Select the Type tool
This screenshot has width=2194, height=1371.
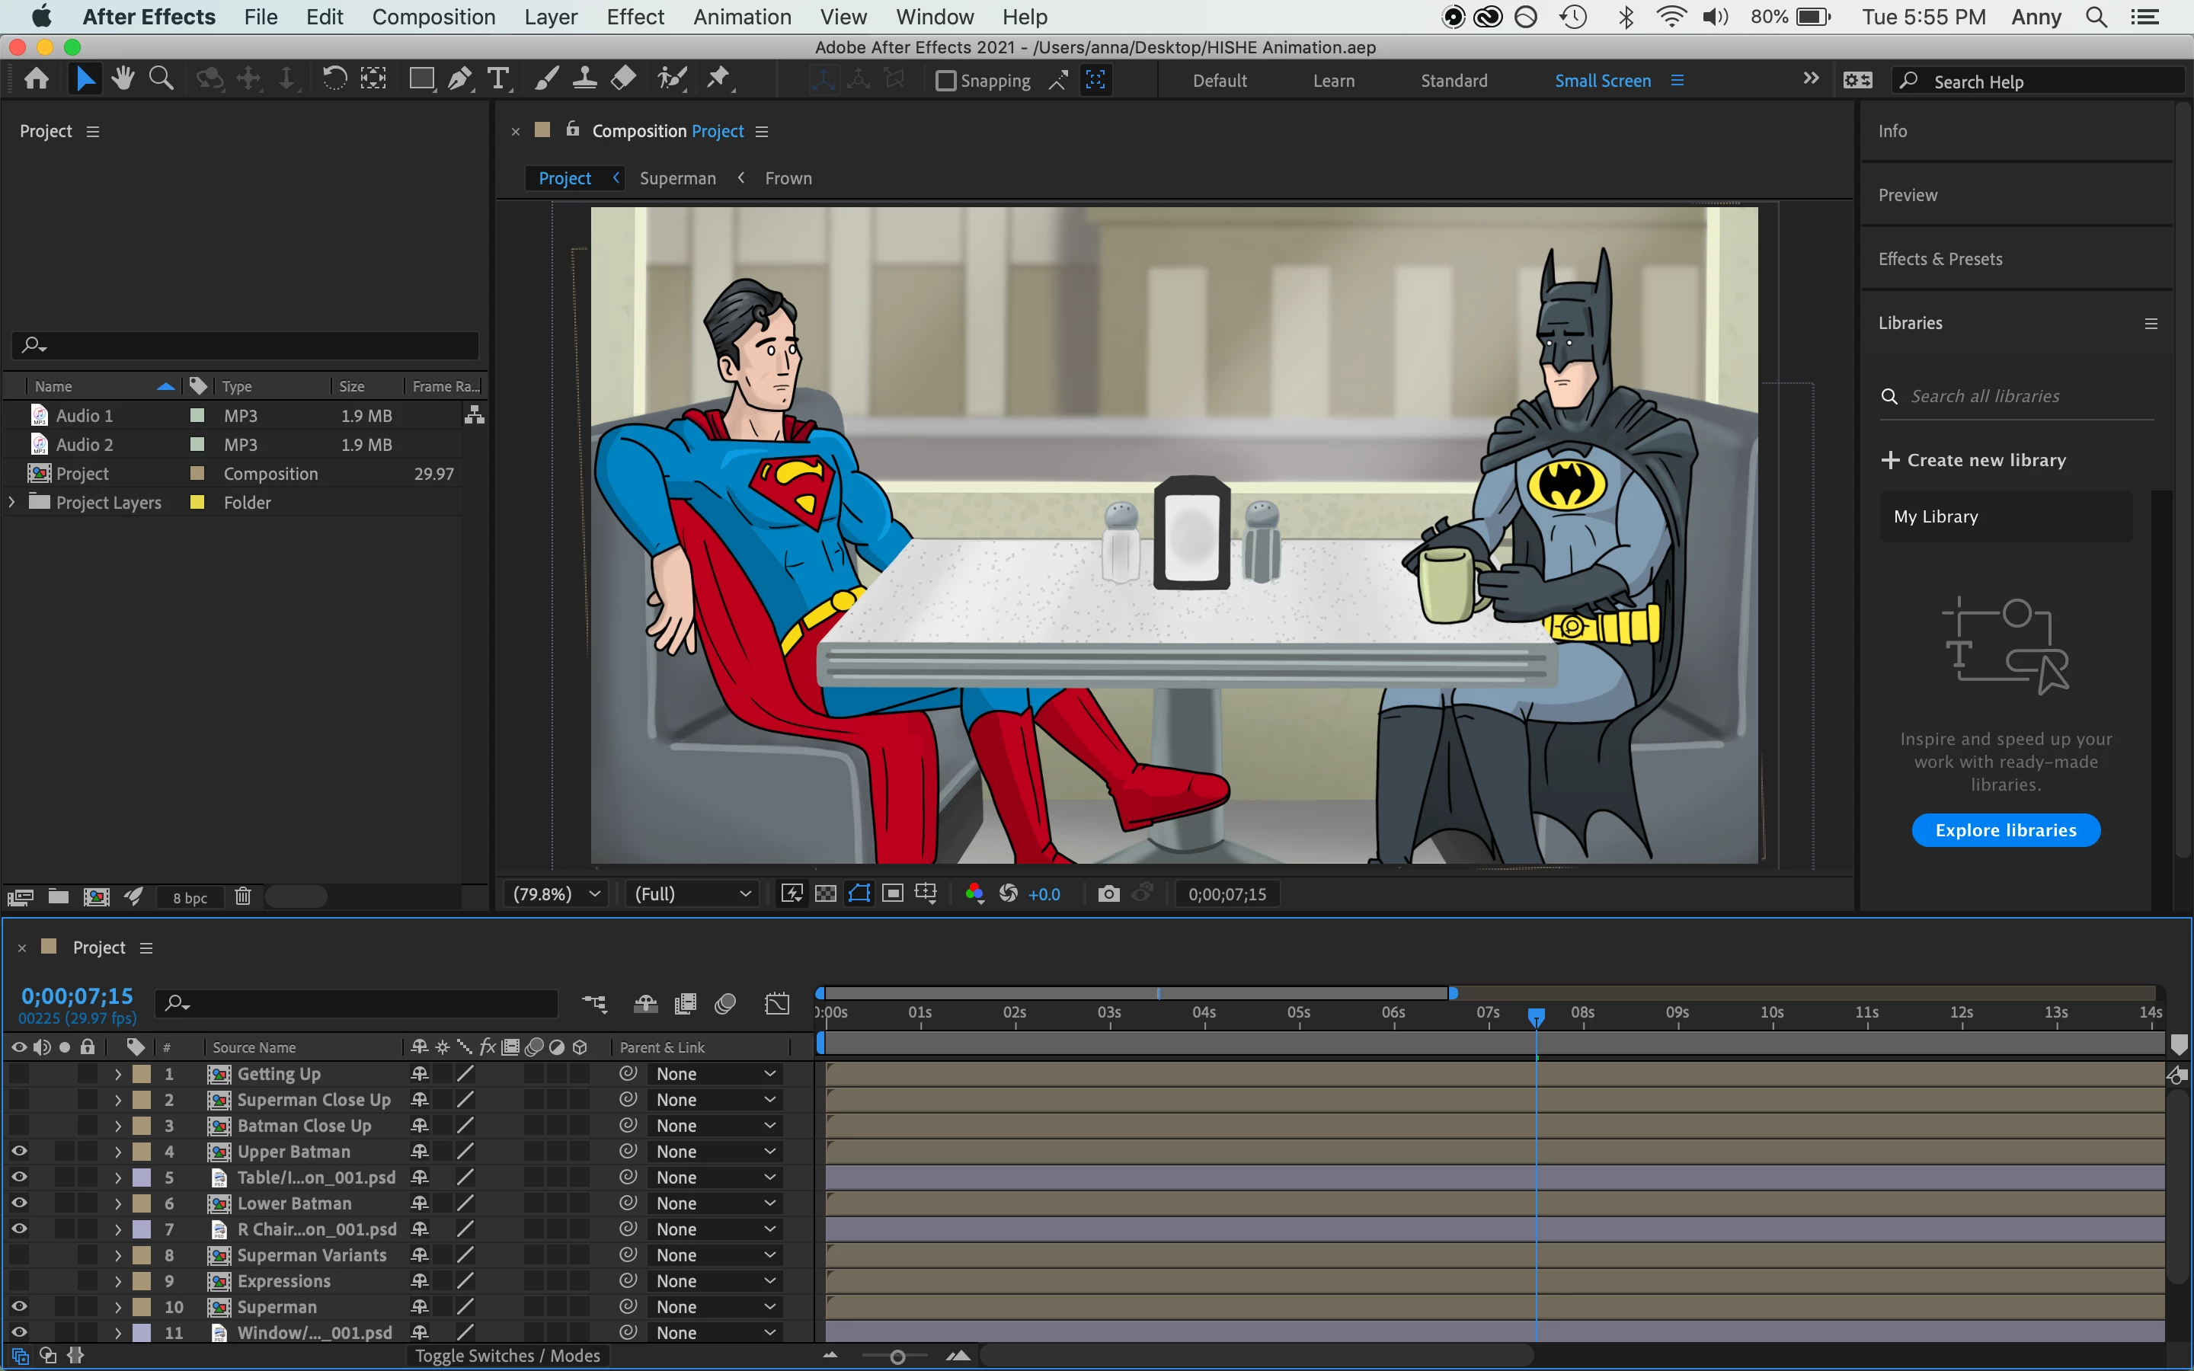(497, 80)
